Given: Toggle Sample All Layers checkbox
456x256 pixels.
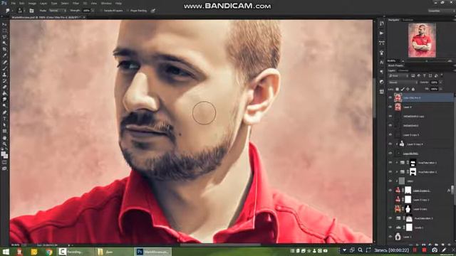Looking at the screenshot, I should (x=101, y=11).
